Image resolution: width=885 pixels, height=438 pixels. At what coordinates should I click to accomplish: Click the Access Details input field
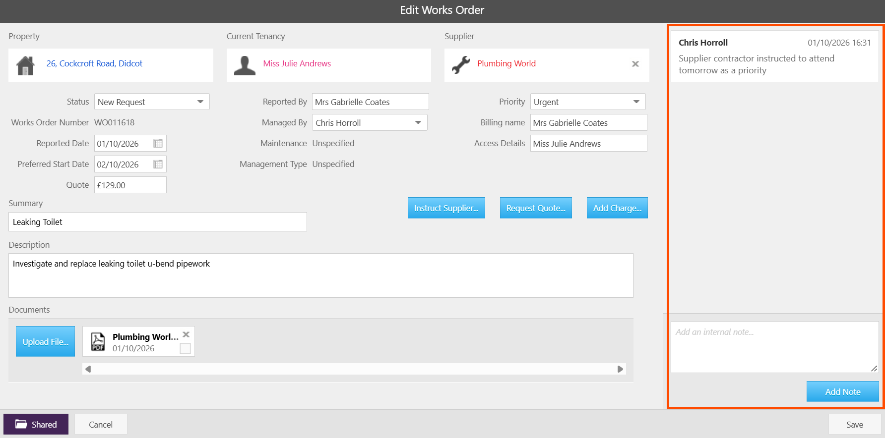pos(589,144)
